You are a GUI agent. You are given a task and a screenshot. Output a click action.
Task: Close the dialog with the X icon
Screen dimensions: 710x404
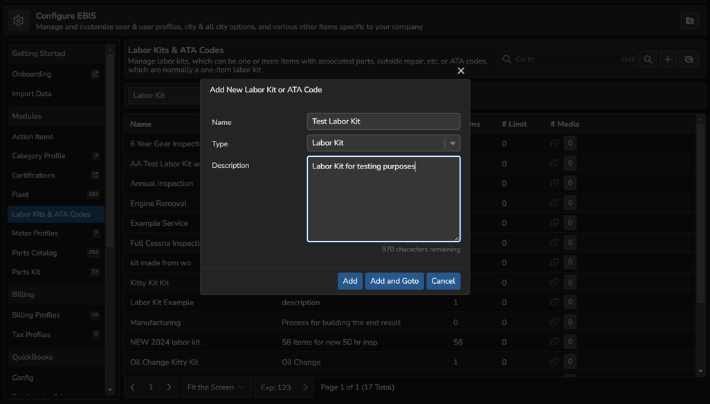pyautogui.click(x=461, y=71)
